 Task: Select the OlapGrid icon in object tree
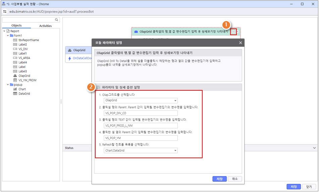15,76
